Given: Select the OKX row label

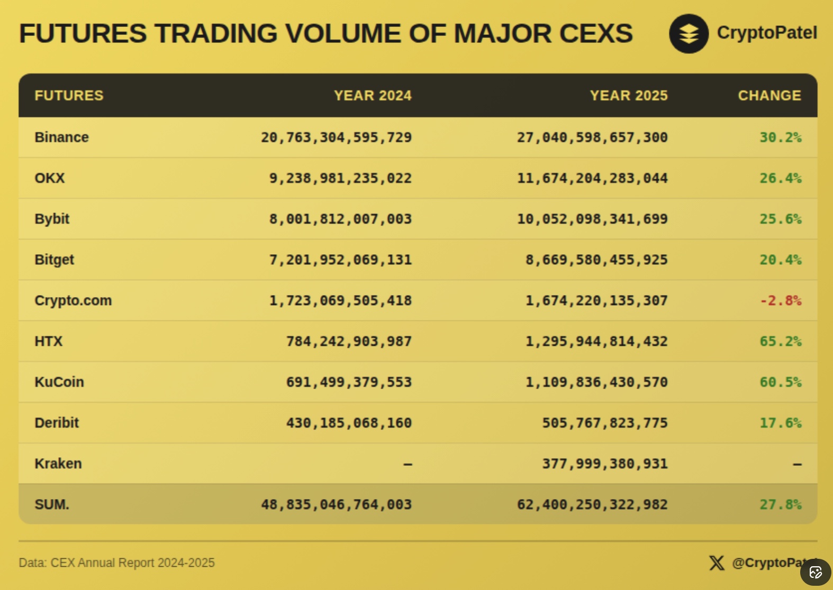Looking at the screenshot, I should 50,178.
